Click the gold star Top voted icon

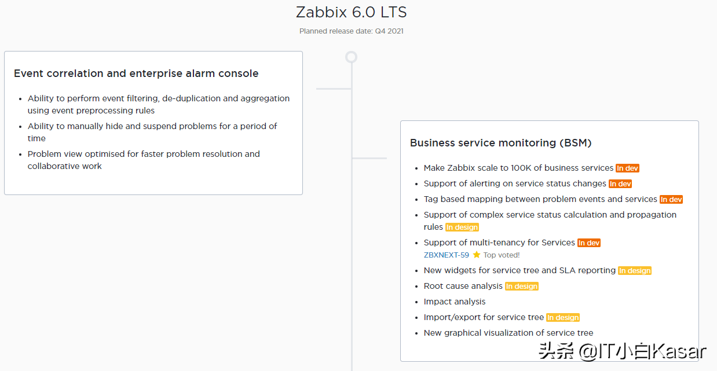477,255
